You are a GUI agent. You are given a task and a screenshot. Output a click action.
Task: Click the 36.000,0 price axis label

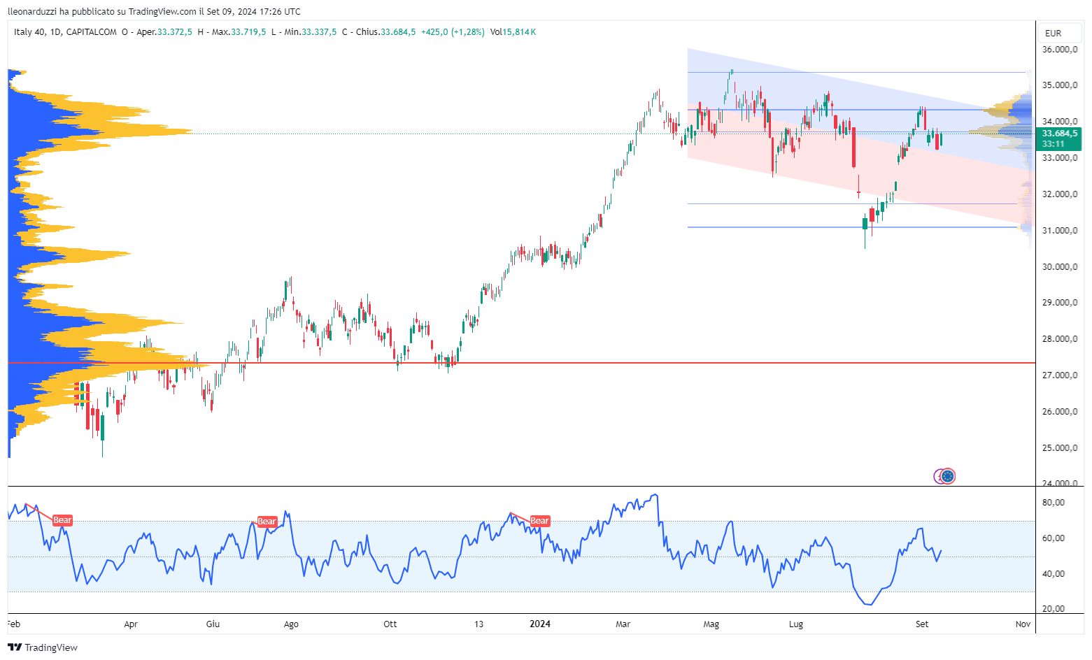pyautogui.click(x=1059, y=50)
